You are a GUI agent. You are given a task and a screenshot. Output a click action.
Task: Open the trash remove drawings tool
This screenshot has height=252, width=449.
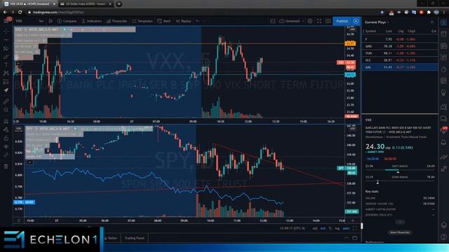pyautogui.click(x=6, y=167)
